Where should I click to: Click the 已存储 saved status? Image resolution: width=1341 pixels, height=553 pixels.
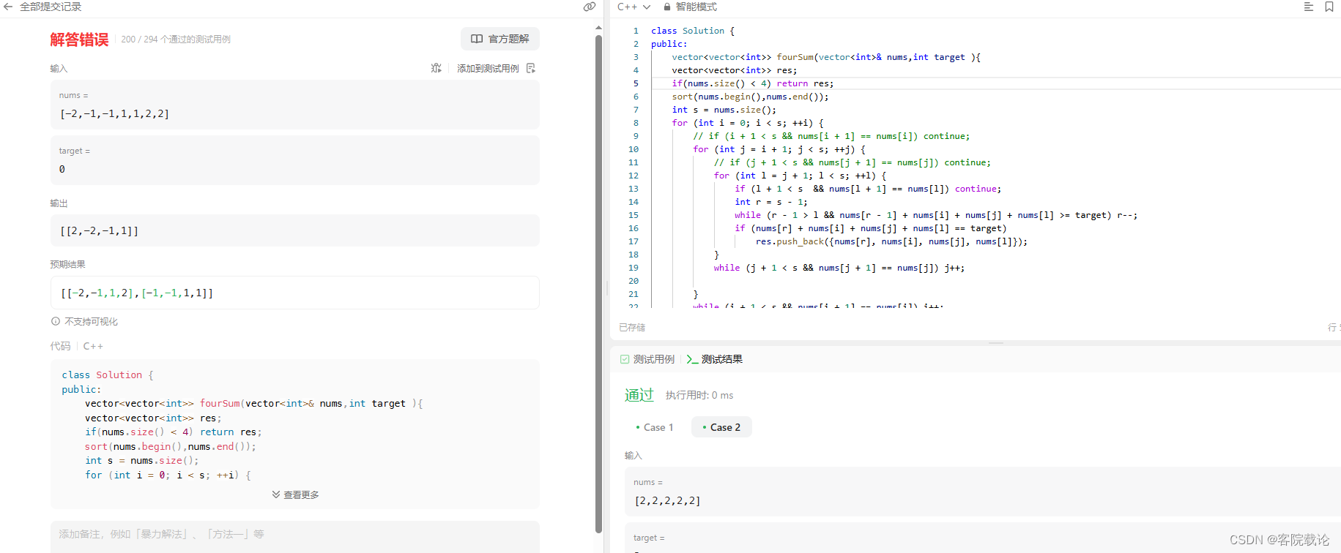(632, 327)
